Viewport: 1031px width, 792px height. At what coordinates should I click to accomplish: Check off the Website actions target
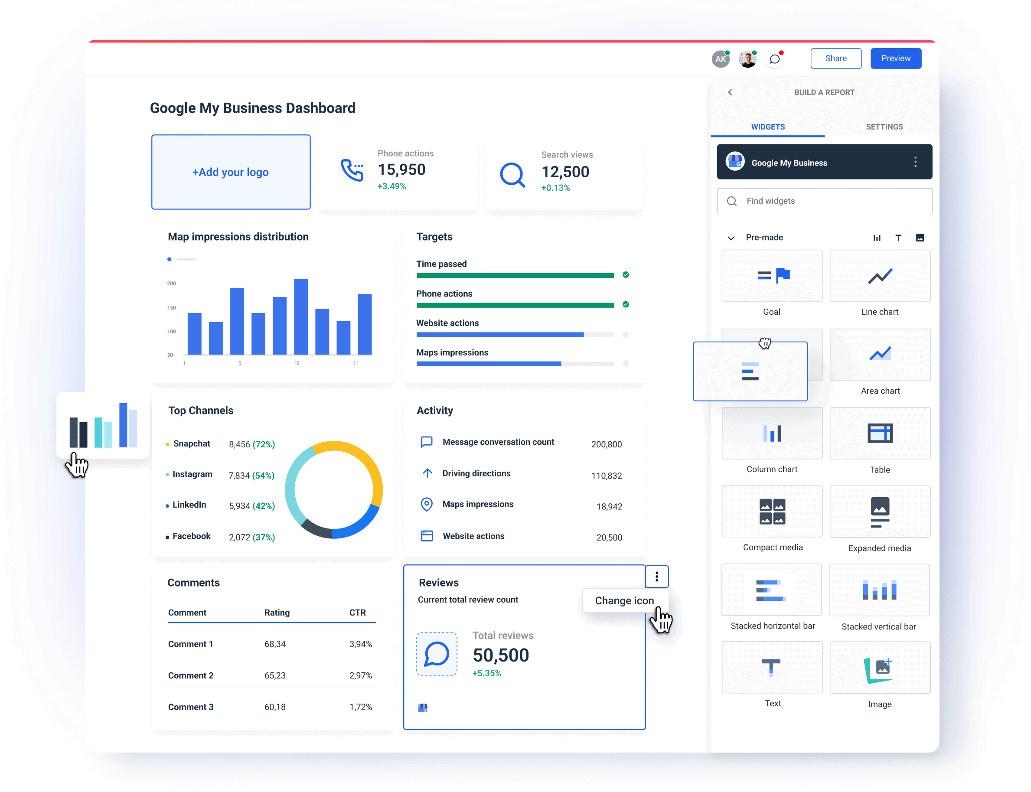tap(626, 335)
